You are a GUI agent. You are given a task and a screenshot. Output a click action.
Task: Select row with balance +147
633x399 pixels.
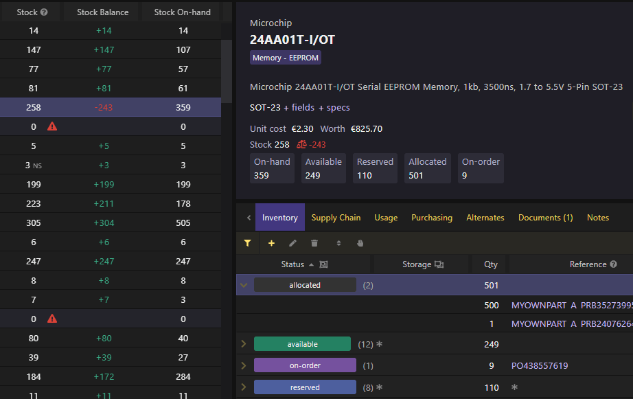click(111, 49)
